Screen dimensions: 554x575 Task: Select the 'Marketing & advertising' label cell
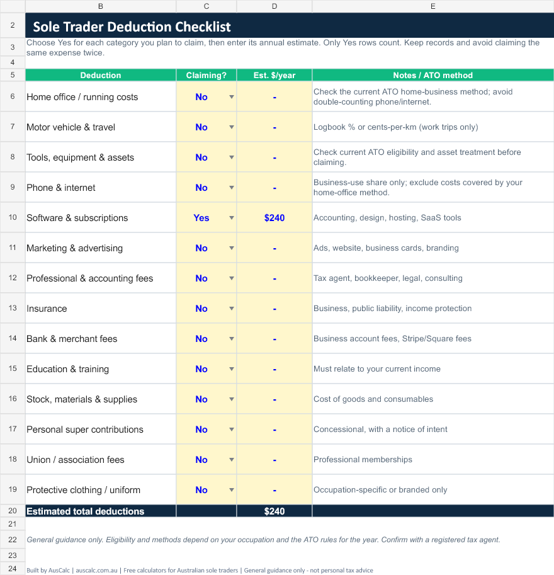[101, 248]
